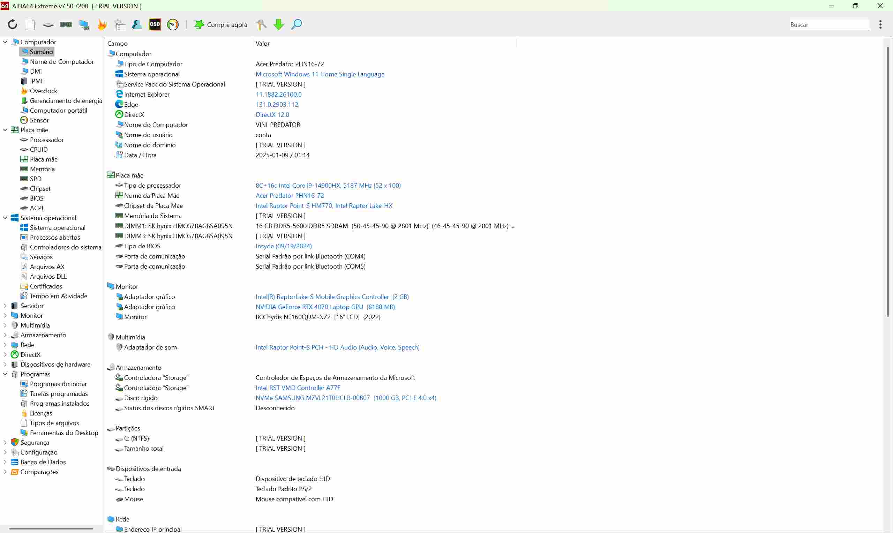Image resolution: width=893 pixels, height=533 pixels.
Task: Collapse the Computador tree node
Action: coord(5,42)
